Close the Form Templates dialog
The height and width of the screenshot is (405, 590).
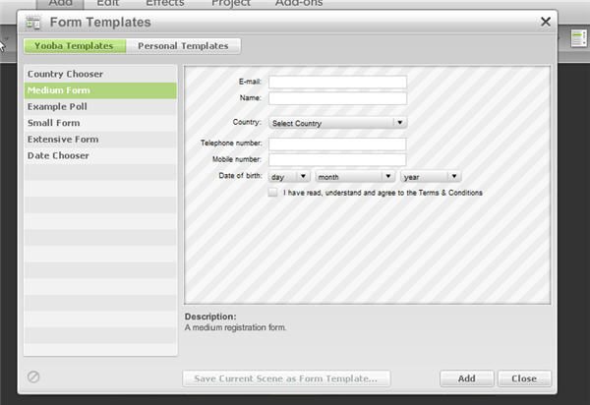(546, 21)
